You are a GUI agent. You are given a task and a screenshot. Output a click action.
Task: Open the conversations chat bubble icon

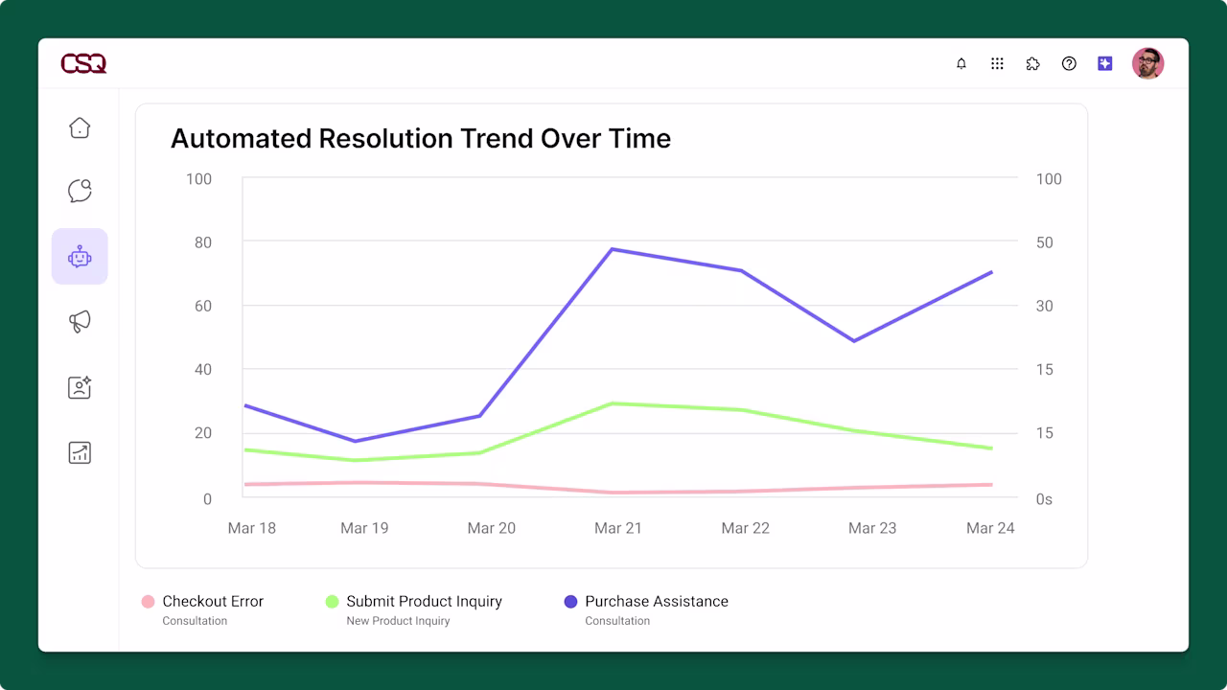80,191
